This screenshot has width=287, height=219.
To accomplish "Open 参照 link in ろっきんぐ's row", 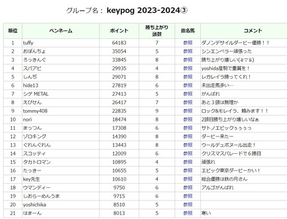I will click(188, 60).
